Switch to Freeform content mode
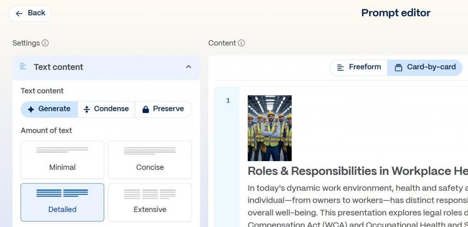Image resolution: width=468 pixels, height=227 pixels. point(359,67)
